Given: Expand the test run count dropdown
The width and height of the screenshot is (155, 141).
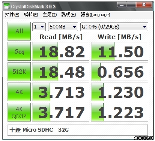Looking at the screenshot, I should (x=39, y=27).
